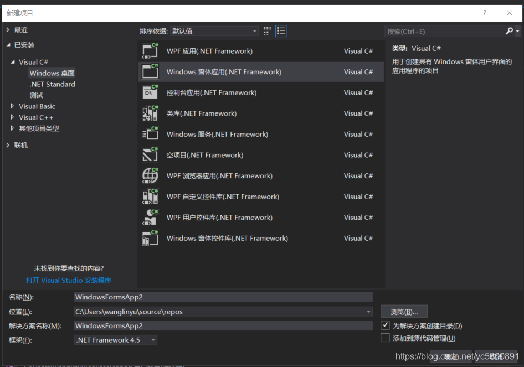Click the Windows 服务 template icon
Image resolution: width=524 pixels, height=367 pixels.
[150, 134]
